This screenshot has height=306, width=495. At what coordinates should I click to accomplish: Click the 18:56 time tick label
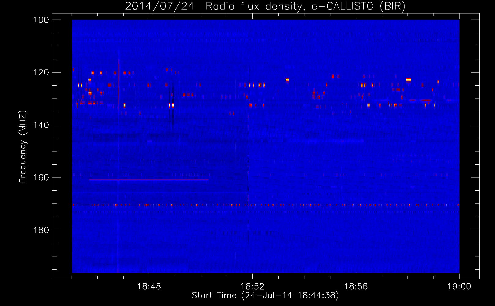coord(356,287)
